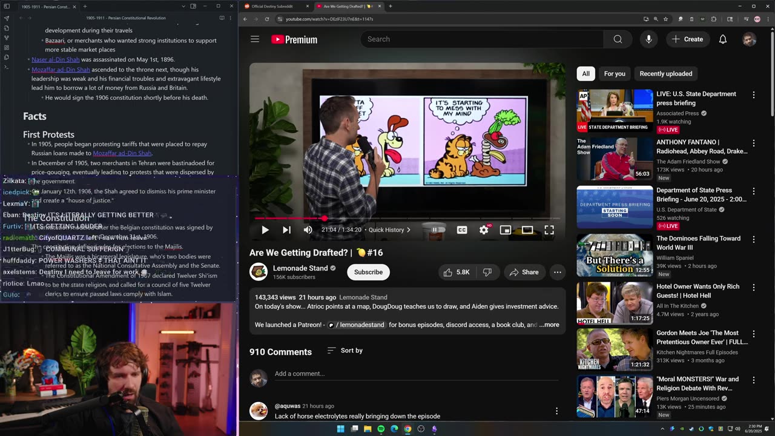Focus the Add a comment field
The height and width of the screenshot is (436, 775).
pos(417,374)
